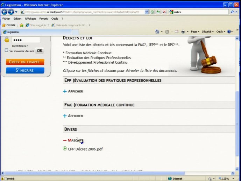Click the green plus icon beside CPP Décret
Screen dimensions: 241x181
tap(65, 148)
